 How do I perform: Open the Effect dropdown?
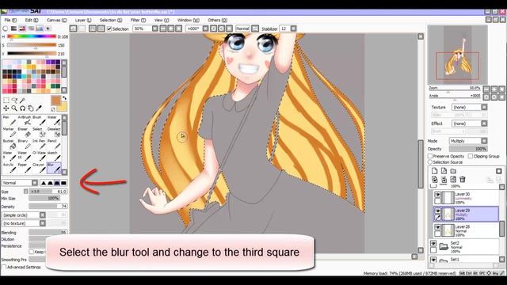click(469, 123)
